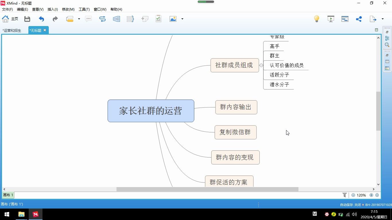Restore the lower side panel group

387,55
